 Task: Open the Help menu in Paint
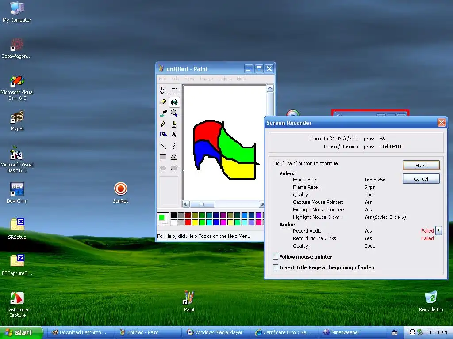[x=241, y=79]
